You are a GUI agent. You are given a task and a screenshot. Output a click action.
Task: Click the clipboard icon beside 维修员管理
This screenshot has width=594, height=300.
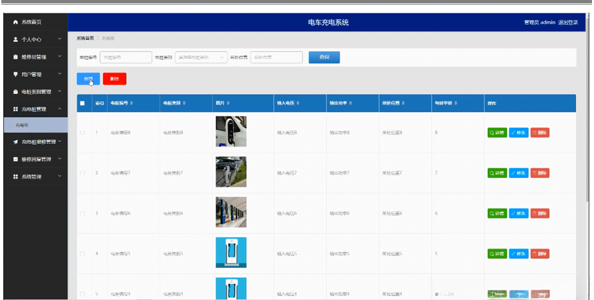(x=15, y=57)
